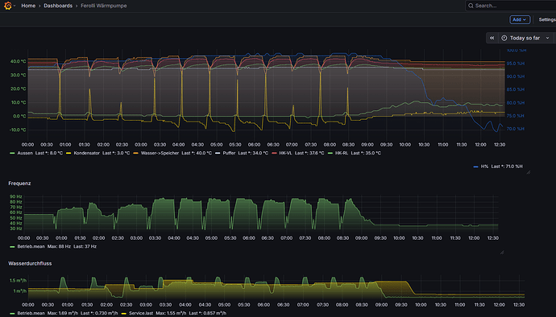Toggle the HK-VL series in legend
556x317 pixels.
point(285,153)
